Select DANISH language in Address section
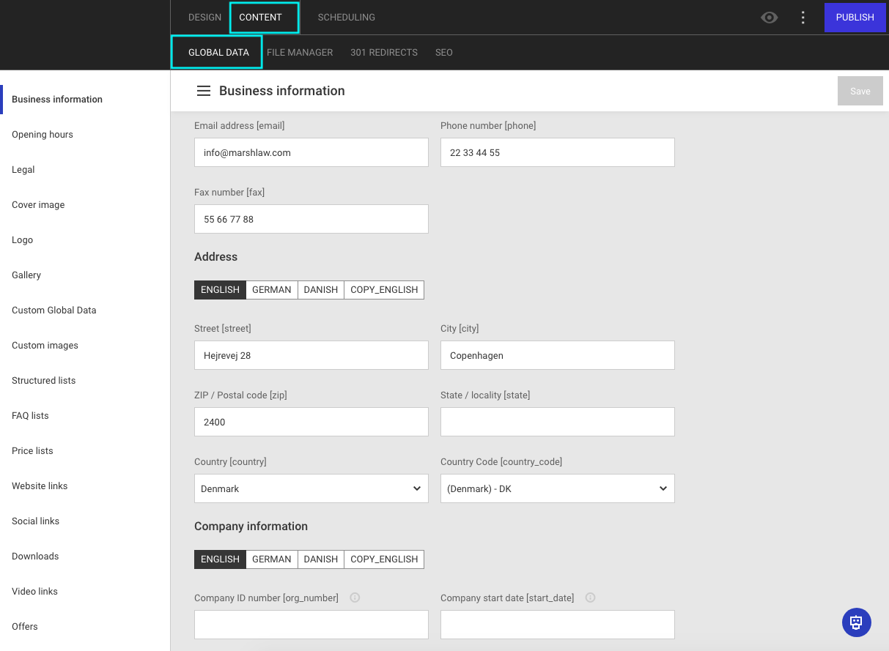889x651 pixels. pos(320,290)
